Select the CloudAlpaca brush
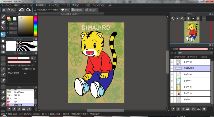 tap(20, 92)
